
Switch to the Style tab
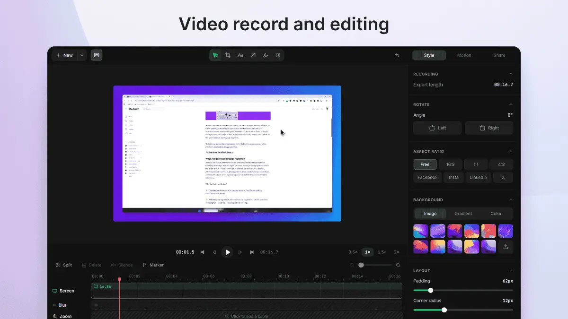pyautogui.click(x=429, y=55)
